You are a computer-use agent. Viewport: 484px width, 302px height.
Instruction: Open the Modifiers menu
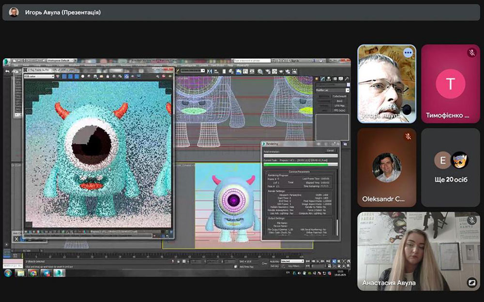74,65
